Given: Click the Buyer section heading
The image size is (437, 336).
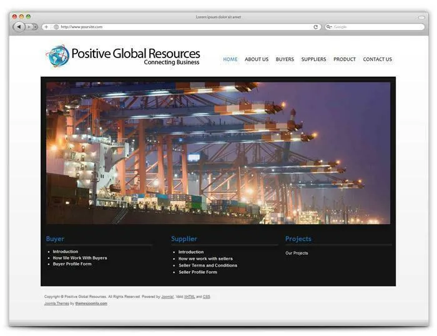Looking at the screenshot, I should 55,239.
